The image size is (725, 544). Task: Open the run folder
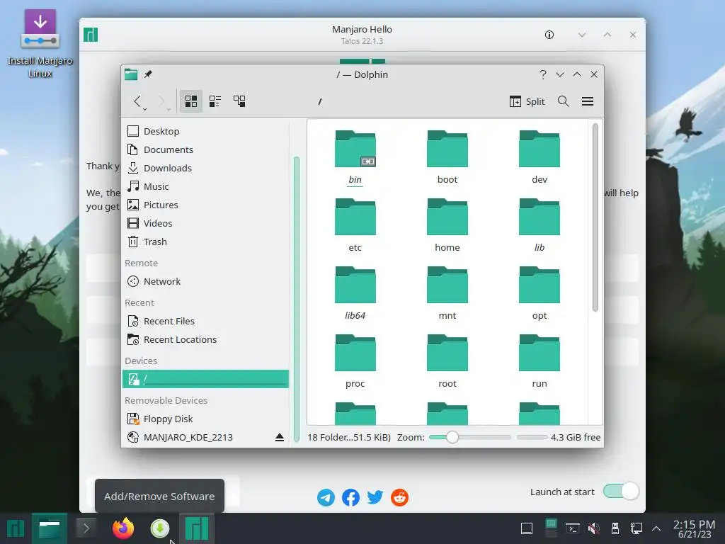(539, 361)
